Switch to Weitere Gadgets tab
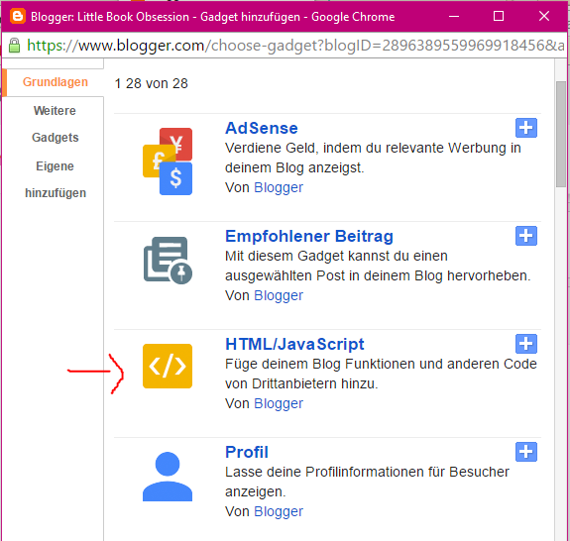This screenshot has height=541, width=570. click(55, 124)
